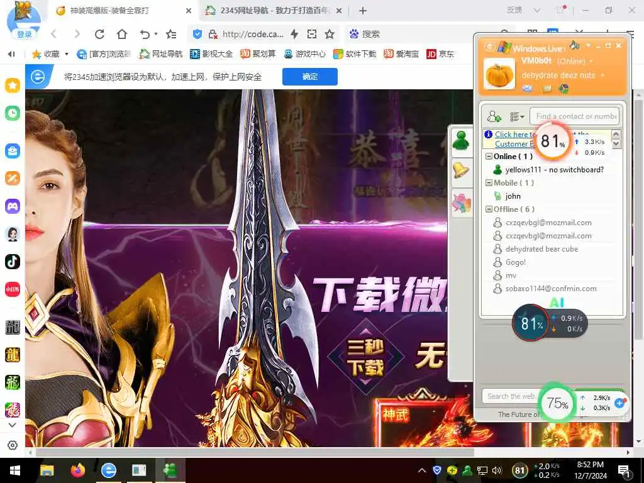
Task: Open File Explorer from the taskbar
Action: point(47,470)
